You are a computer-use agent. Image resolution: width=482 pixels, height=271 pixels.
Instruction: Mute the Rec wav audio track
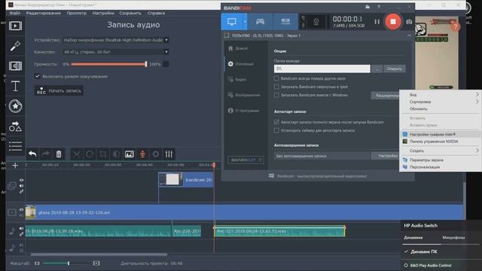tap(21, 229)
